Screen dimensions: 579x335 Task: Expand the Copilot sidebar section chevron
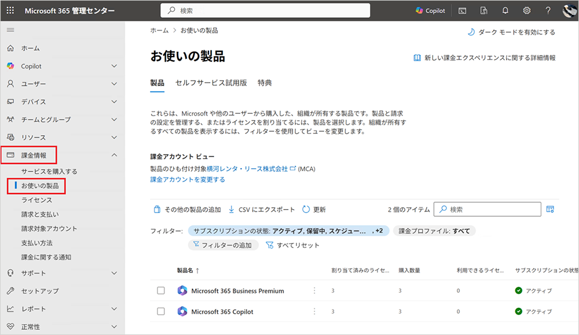tap(114, 66)
